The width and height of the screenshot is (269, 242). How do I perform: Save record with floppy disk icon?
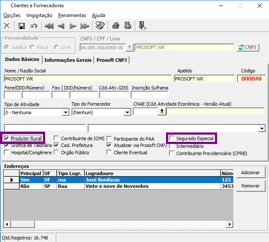click(22, 26)
